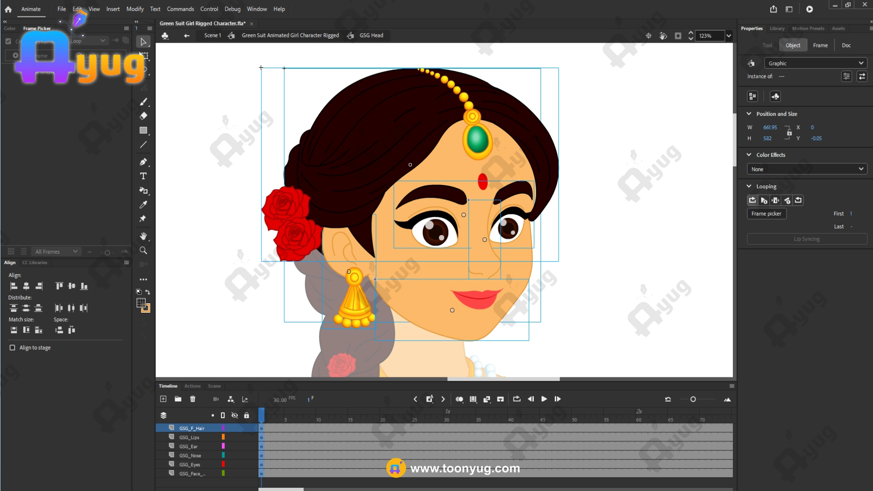Click the new layer icon in timeline

point(163,399)
